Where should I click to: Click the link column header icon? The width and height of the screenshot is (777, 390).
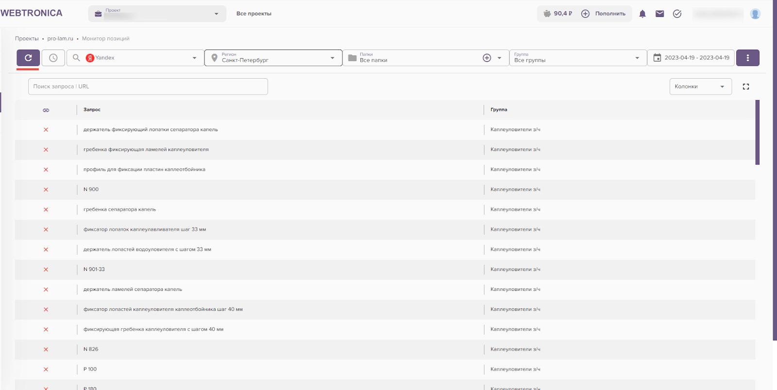tap(46, 110)
